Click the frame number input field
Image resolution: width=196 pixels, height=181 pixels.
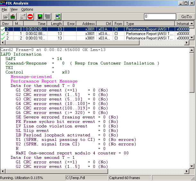(x=160, y=16)
